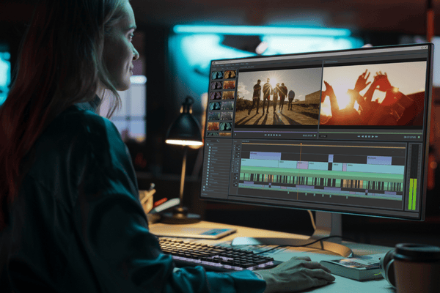Click the green indicator beside program monitor timecode
The image size is (440, 293).
click(419, 137)
